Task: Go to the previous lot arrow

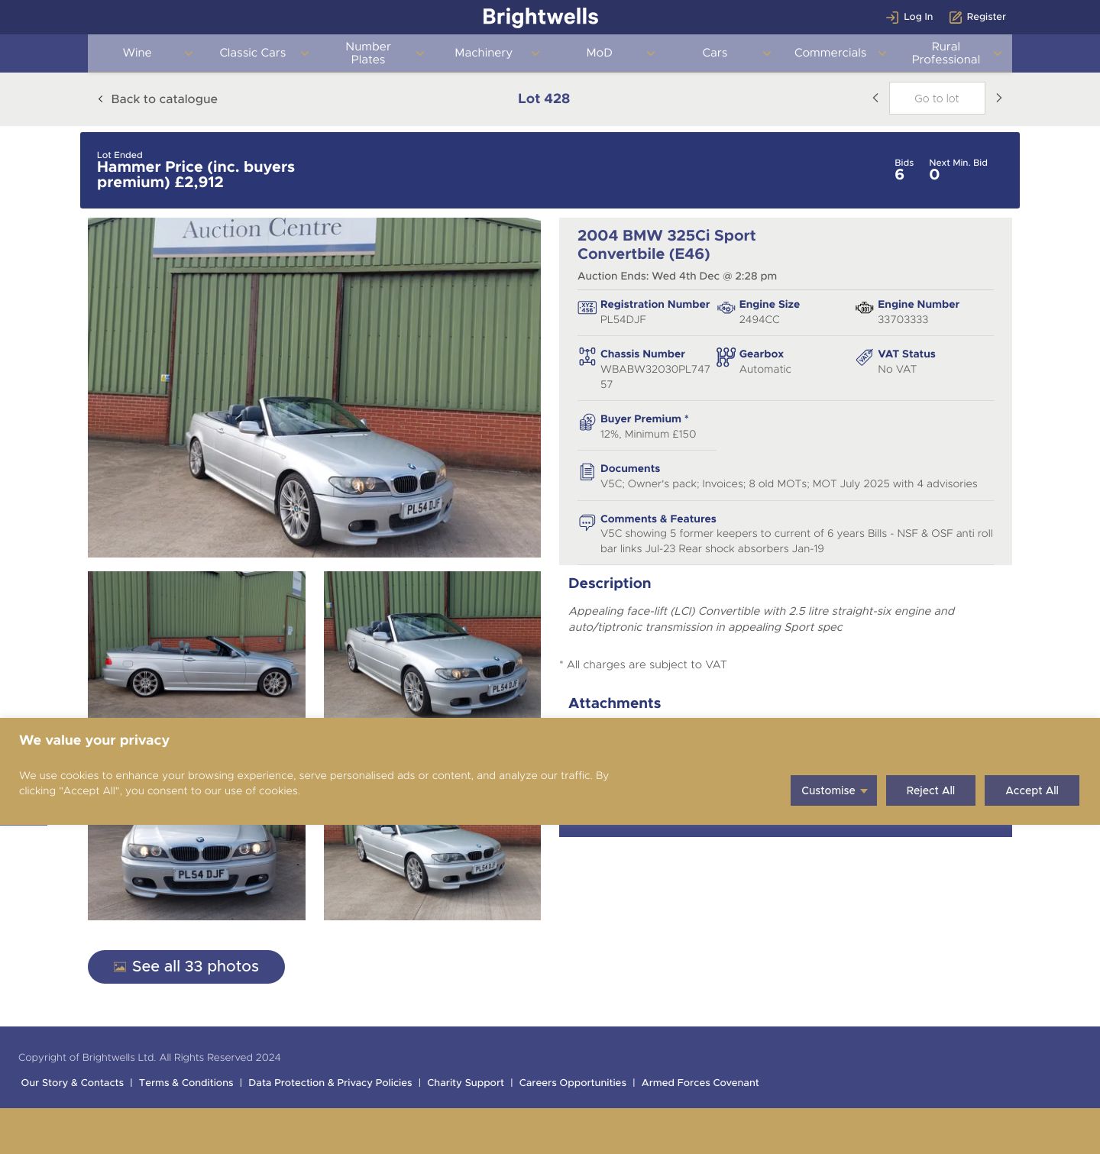Action: pyautogui.click(x=875, y=98)
